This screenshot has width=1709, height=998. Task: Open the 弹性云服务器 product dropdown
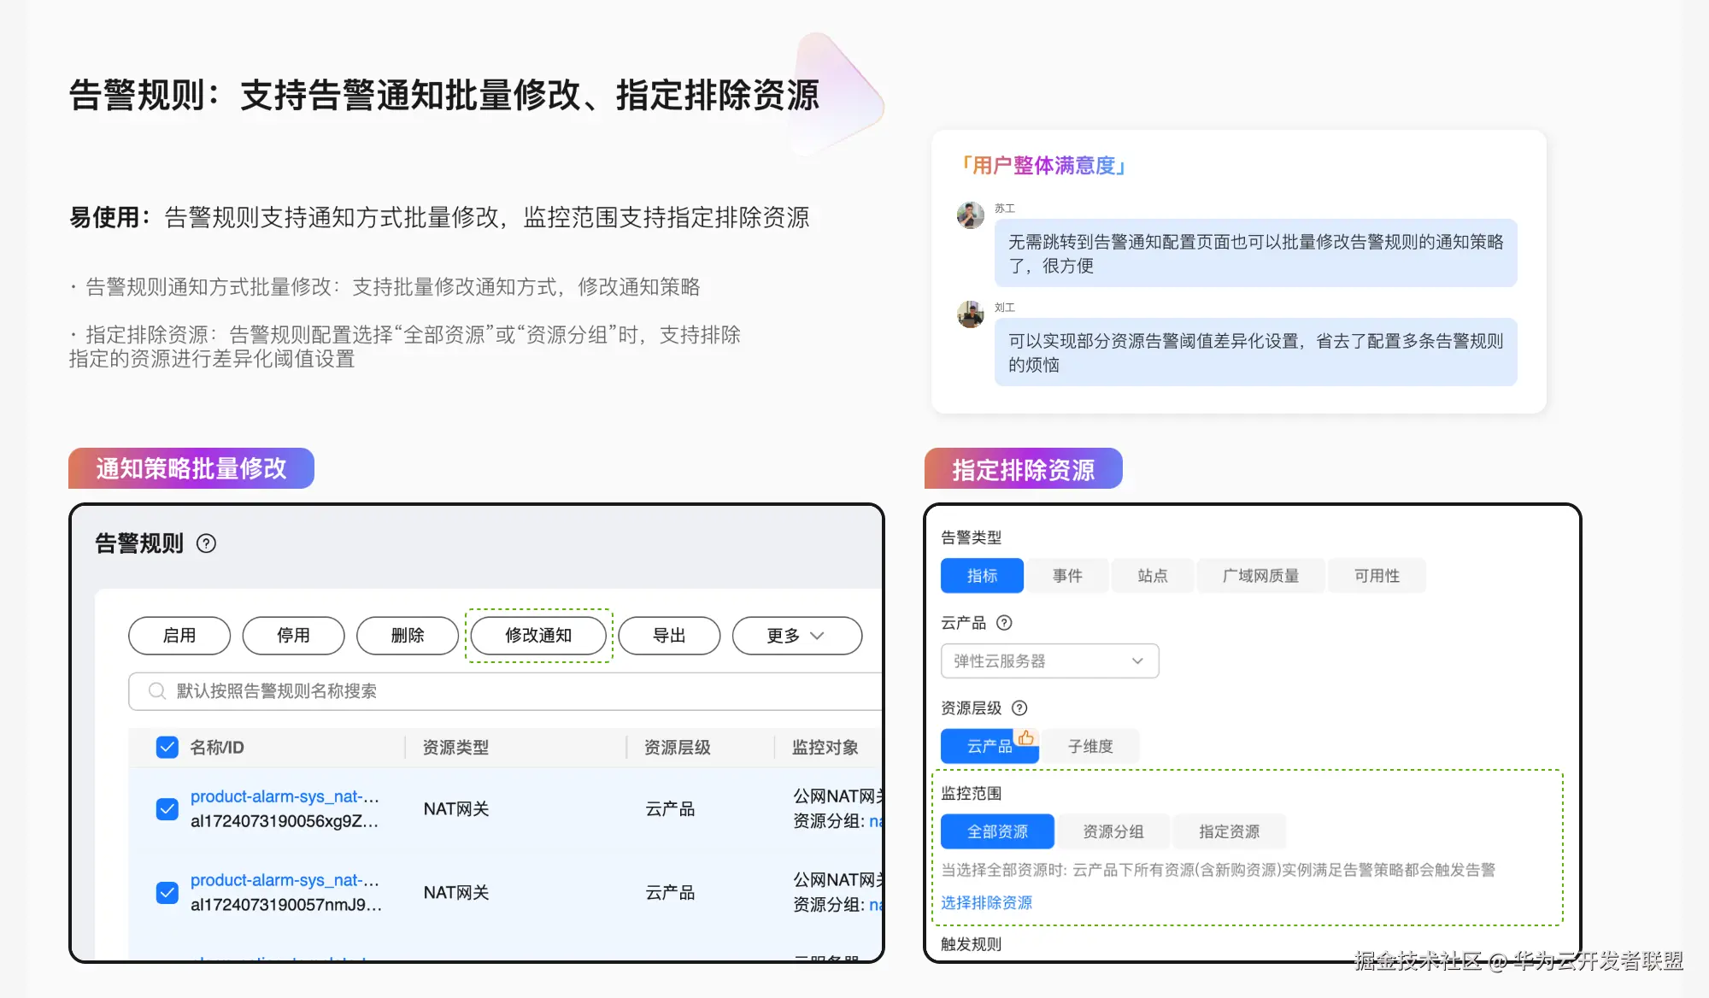click(1049, 661)
